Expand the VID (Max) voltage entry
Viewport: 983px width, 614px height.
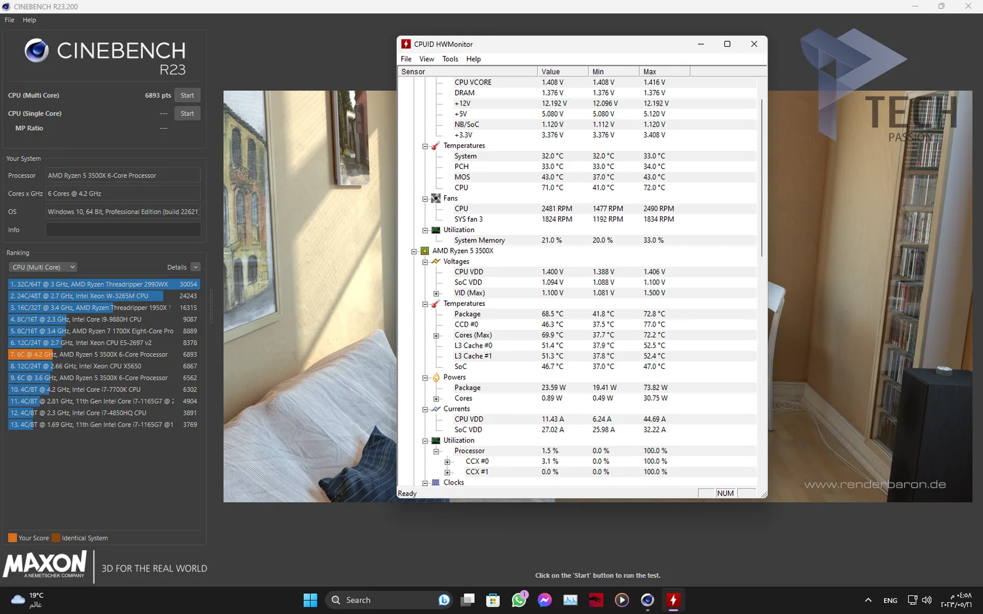(436, 293)
